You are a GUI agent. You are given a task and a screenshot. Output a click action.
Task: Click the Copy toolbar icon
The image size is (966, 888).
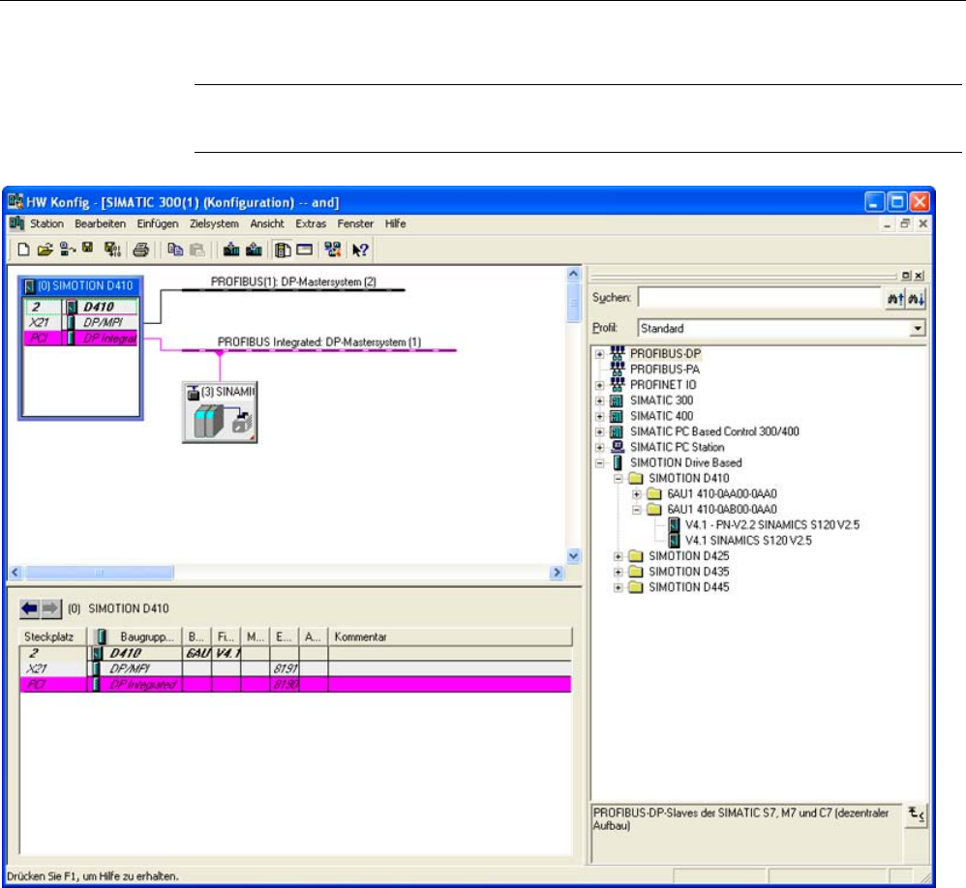tap(175, 250)
